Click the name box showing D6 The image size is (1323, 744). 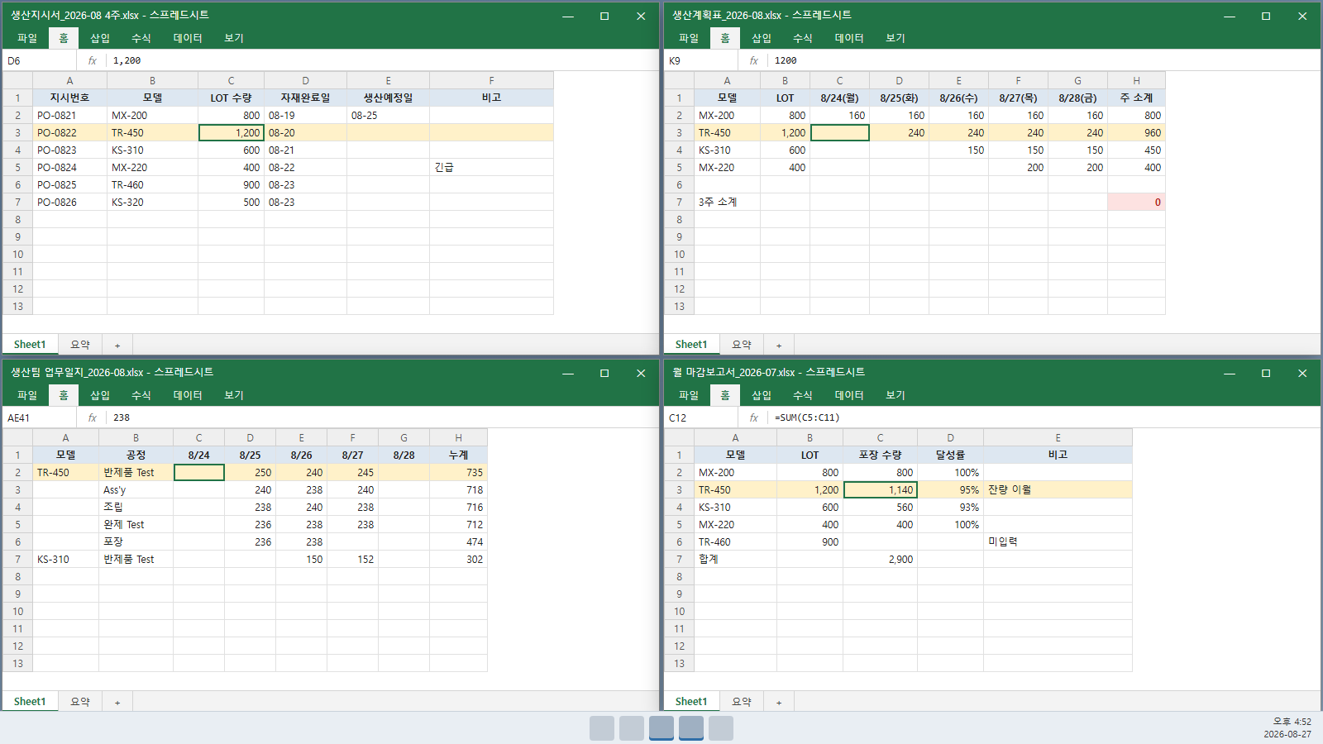tap(40, 60)
